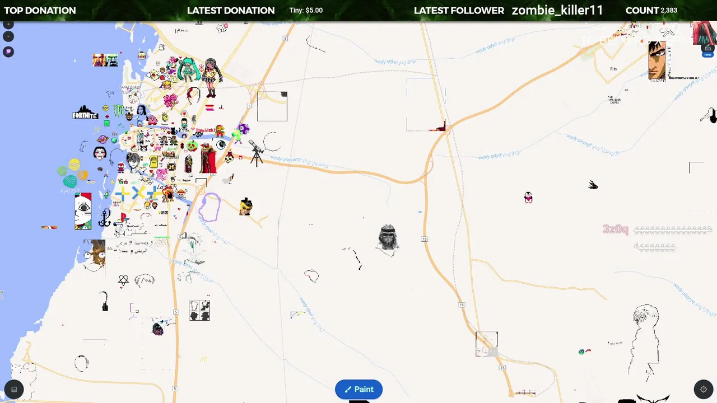Click the 'Tiny: $5.00' donation text
This screenshot has width=717, height=403.
(306, 10)
